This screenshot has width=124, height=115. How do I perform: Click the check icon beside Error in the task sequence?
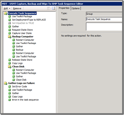click(10, 100)
